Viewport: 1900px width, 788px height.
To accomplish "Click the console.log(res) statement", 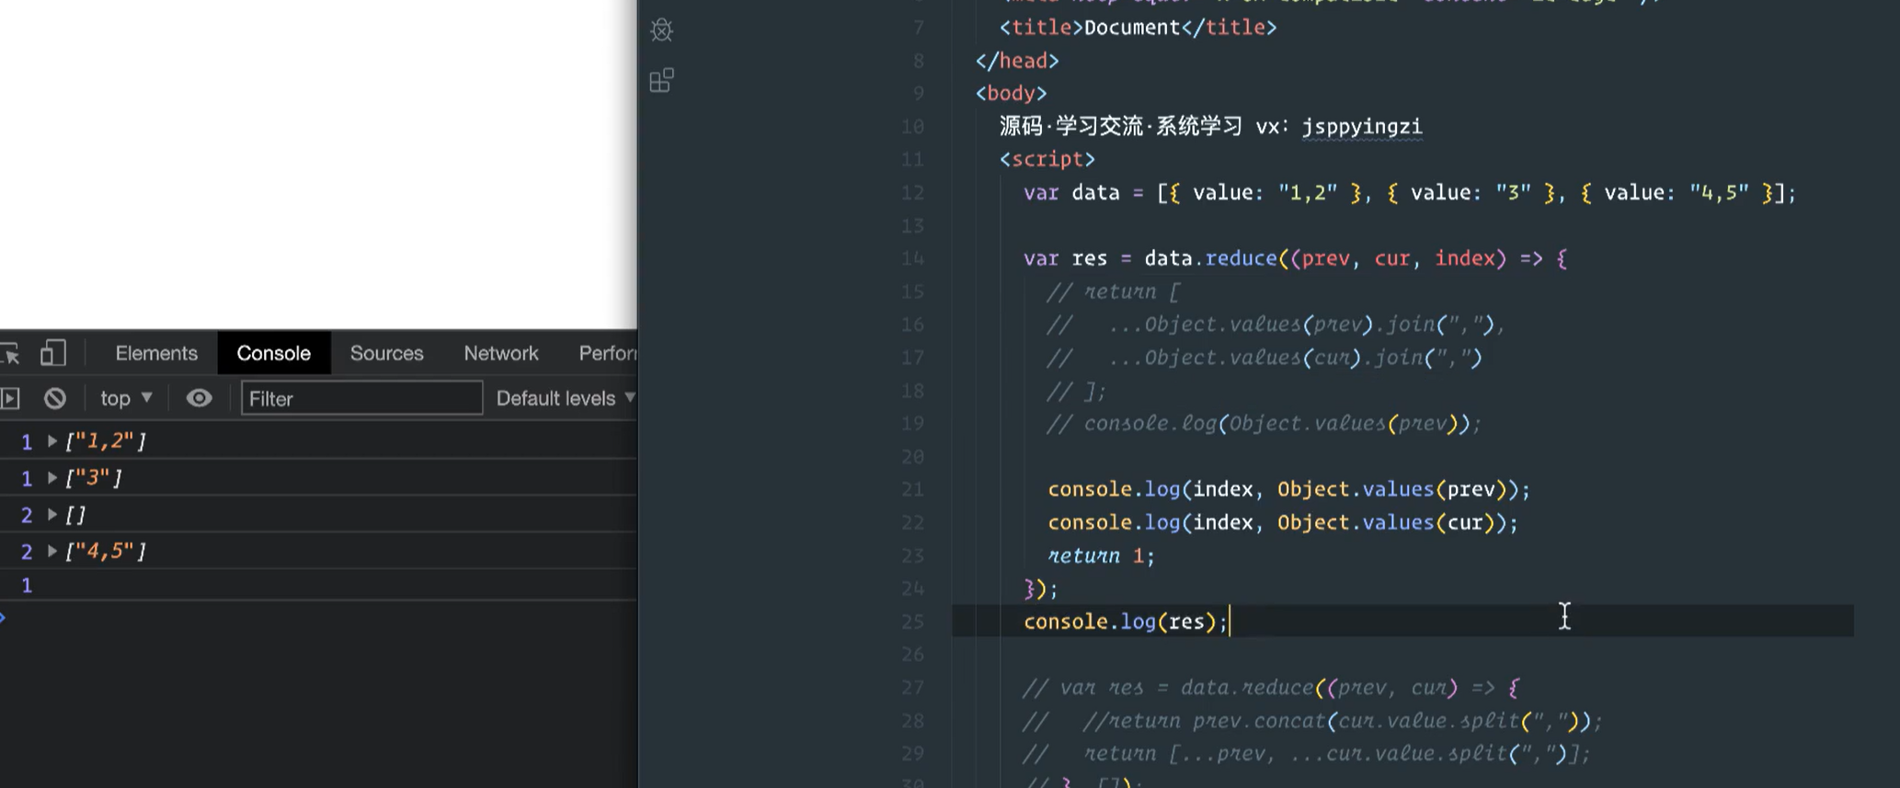I will tap(1126, 622).
